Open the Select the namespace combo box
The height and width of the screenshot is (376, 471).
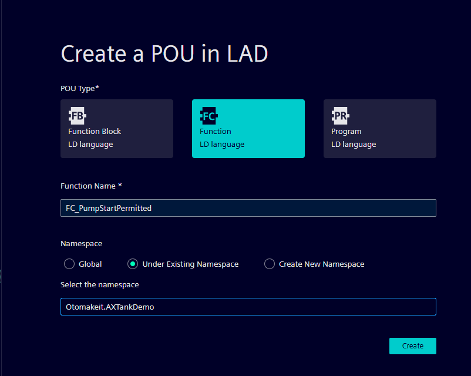pyautogui.click(x=248, y=307)
